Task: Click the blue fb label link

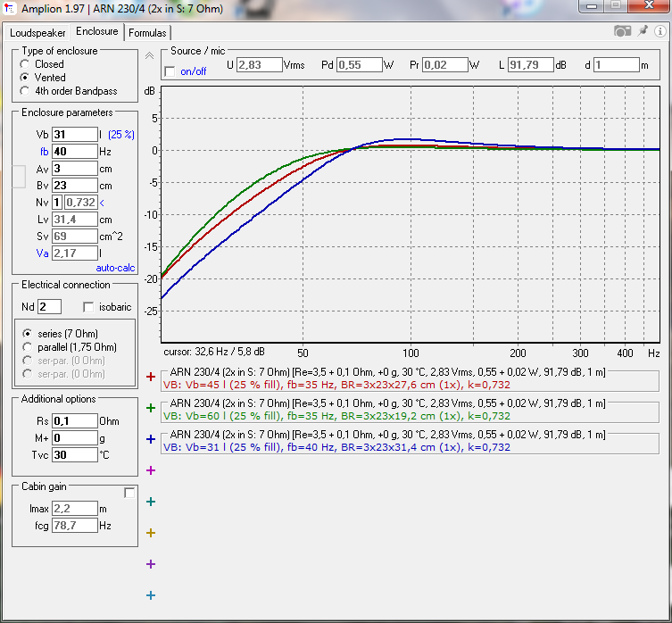Action: (x=44, y=152)
